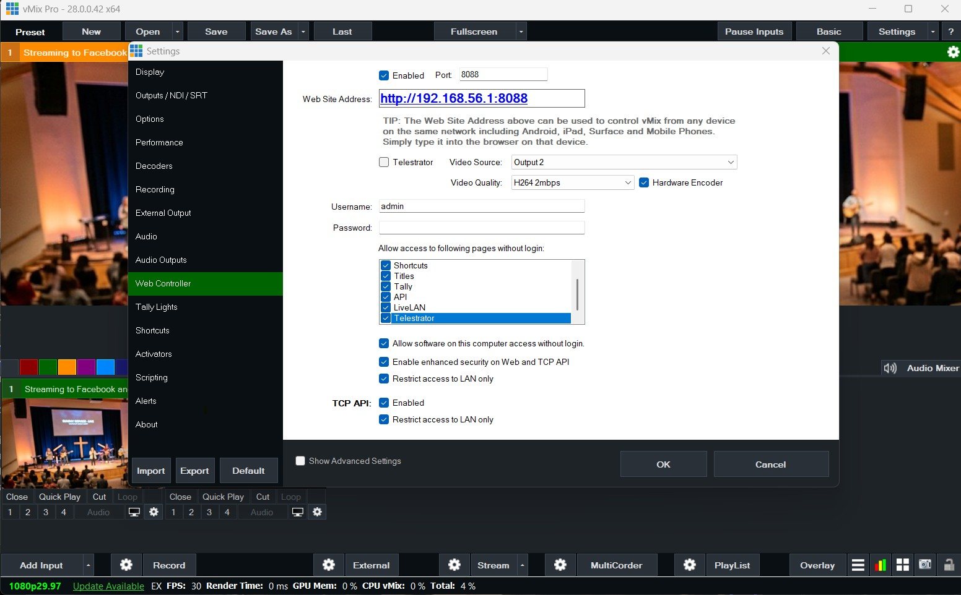
Task: Open the PlayList settings gear
Action: [x=690, y=565]
